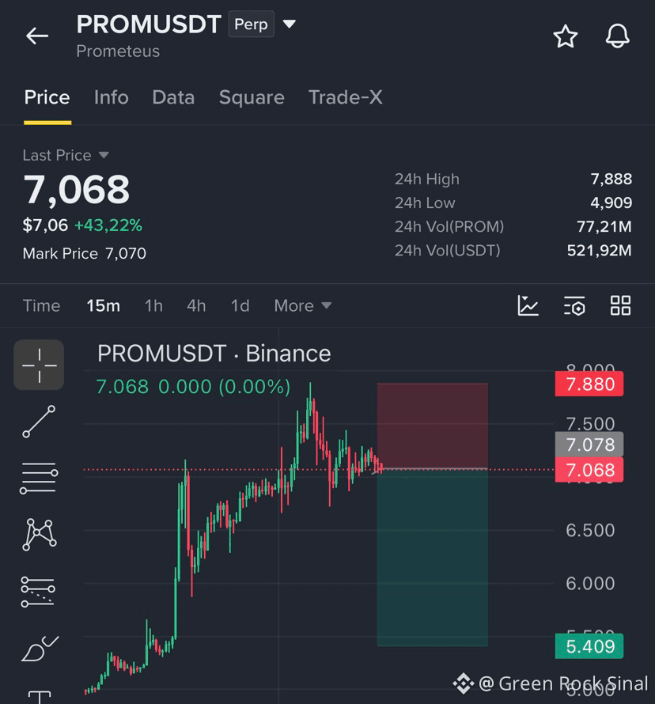Viewport: 655px width, 704px height.
Task: Click the red stop-loss zone on chart
Action: coord(433,426)
